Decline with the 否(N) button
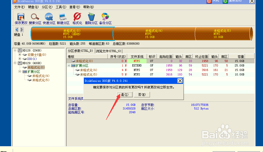Screen dimensions: 263x152 [142, 94]
